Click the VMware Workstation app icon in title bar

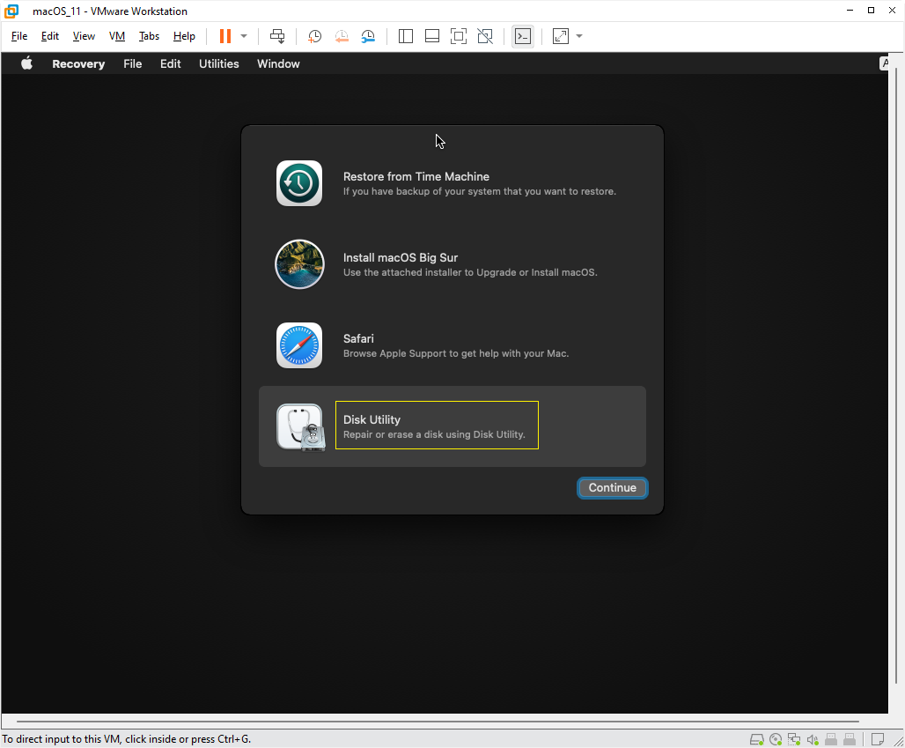click(11, 11)
